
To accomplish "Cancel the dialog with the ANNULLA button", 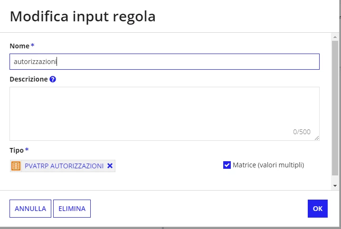I will [30, 209].
